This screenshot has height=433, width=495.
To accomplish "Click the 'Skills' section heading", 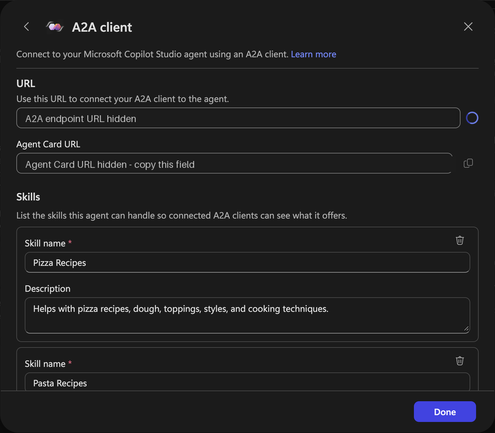I will [x=28, y=197].
